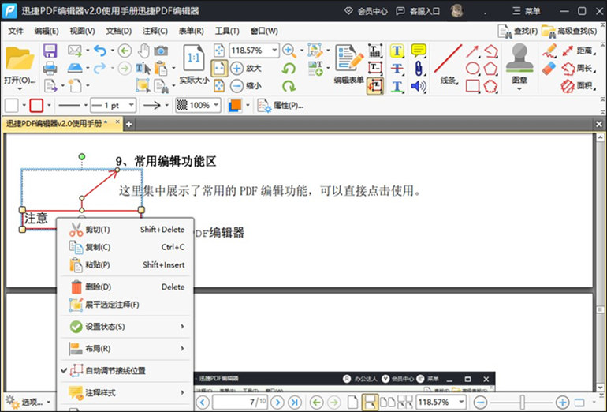The height and width of the screenshot is (412, 607).
Task: Expand the line ending arrow style dropdown
Action: coord(167,105)
